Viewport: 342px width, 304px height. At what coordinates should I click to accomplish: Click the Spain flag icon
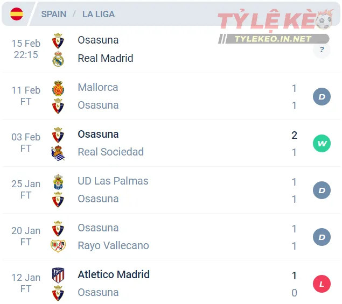[17, 14]
